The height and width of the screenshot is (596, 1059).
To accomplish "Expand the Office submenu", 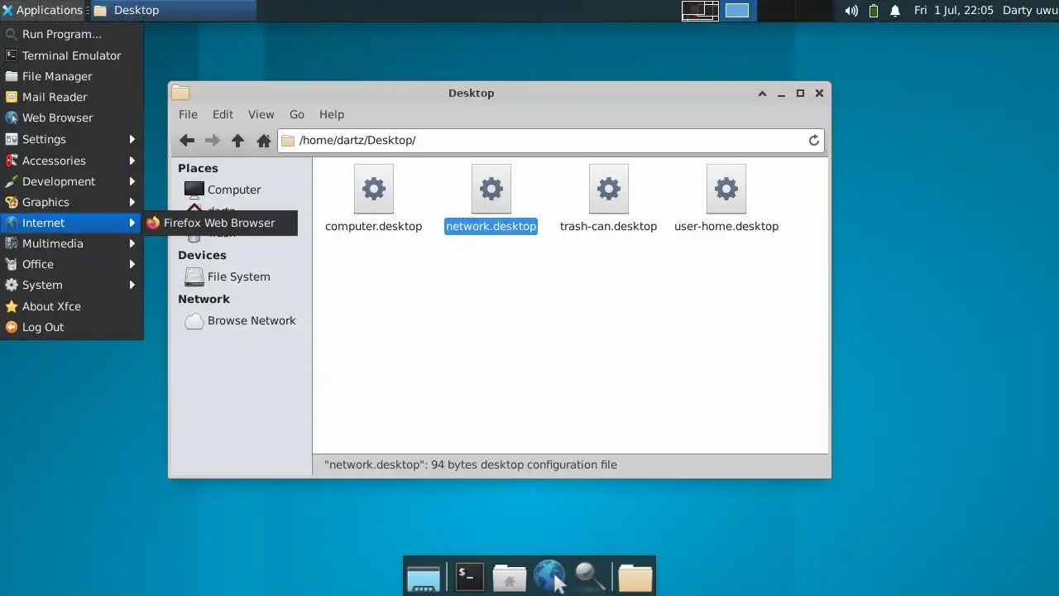I will (x=71, y=264).
